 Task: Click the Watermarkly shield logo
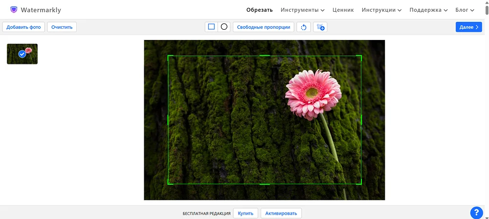point(14,10)
